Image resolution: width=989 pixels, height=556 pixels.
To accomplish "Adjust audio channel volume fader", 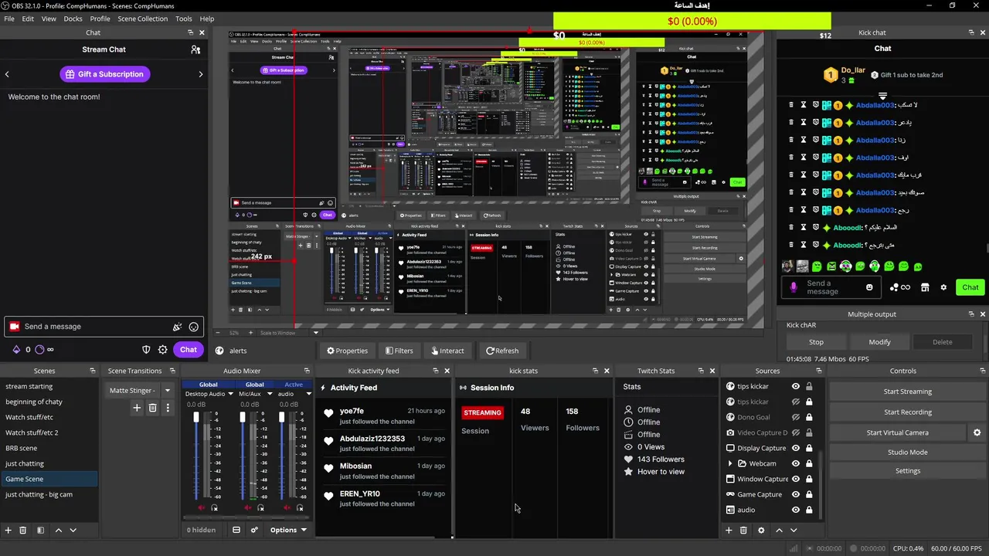I will click(282, 418).
